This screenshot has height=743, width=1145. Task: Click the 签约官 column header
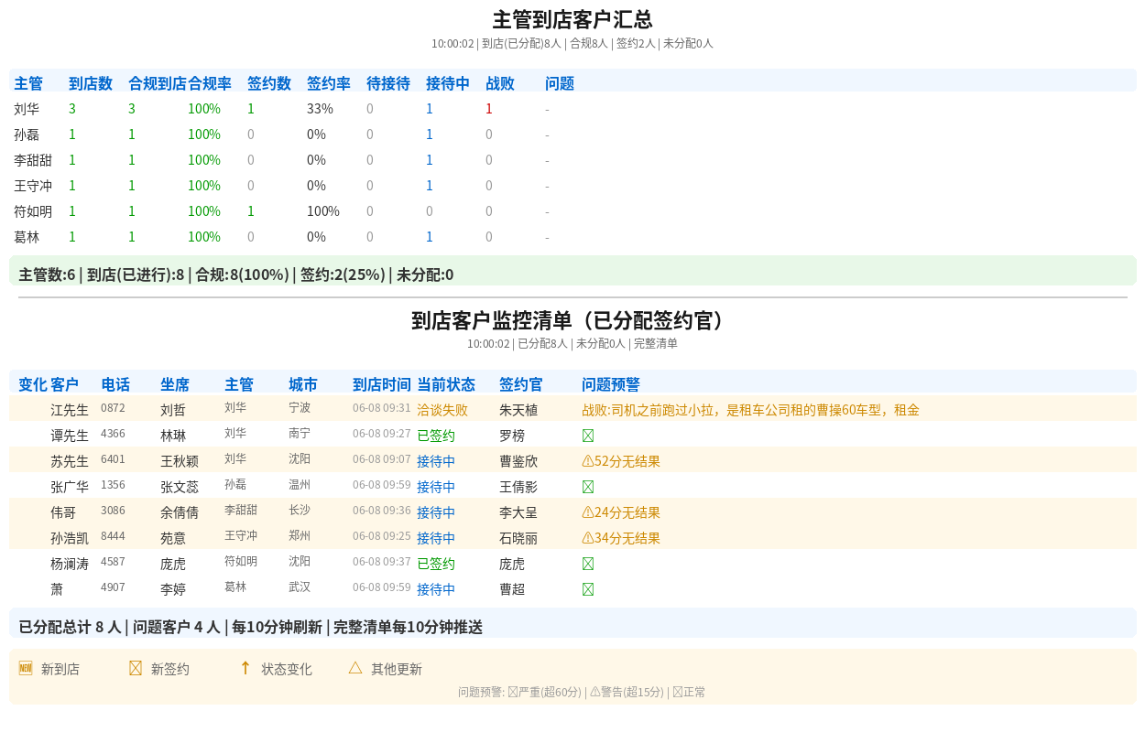point(521,384)
